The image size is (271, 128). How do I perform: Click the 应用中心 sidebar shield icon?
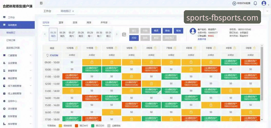pos(4,101)
